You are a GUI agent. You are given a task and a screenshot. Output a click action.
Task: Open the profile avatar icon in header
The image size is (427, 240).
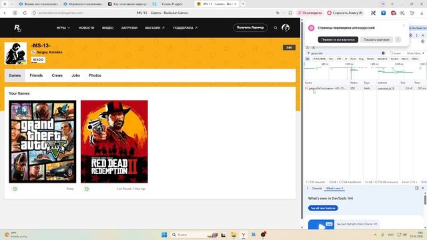point(286,27)
